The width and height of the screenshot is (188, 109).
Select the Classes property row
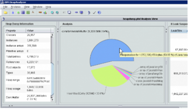pos(28,35)
